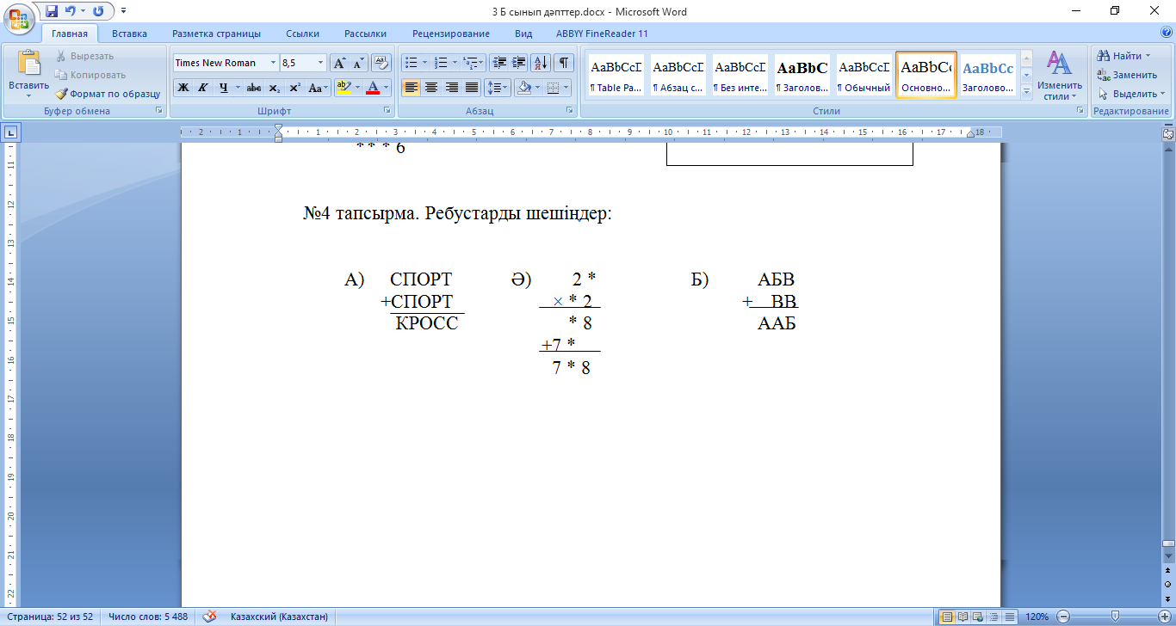Toggle bold (Ж) formatting
The height and width of the screenshot is (626, 1176).
pyautogui.click(x=183, y=88)
